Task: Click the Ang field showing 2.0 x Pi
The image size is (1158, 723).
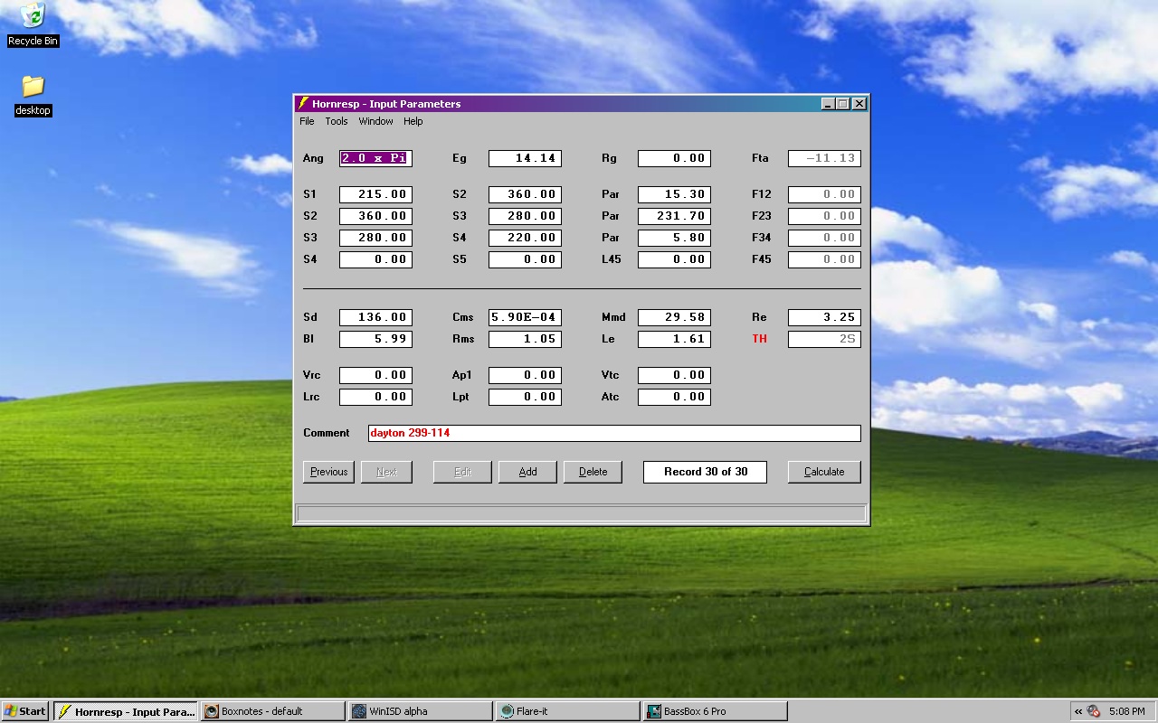Action: [x=375, y=158]
